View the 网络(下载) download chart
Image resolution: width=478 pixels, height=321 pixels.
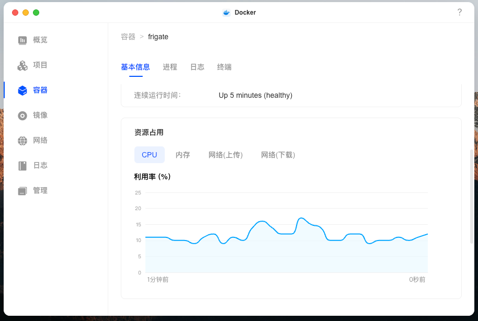pos(278,155)
